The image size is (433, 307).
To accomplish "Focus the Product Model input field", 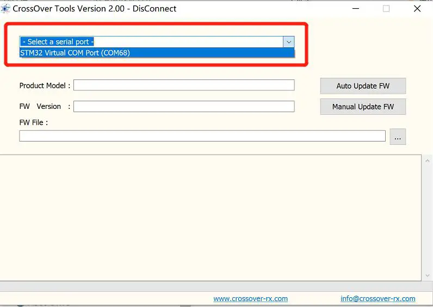I will click(x=184, y=85).
